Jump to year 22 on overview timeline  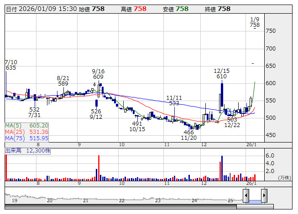click(121, 200)
